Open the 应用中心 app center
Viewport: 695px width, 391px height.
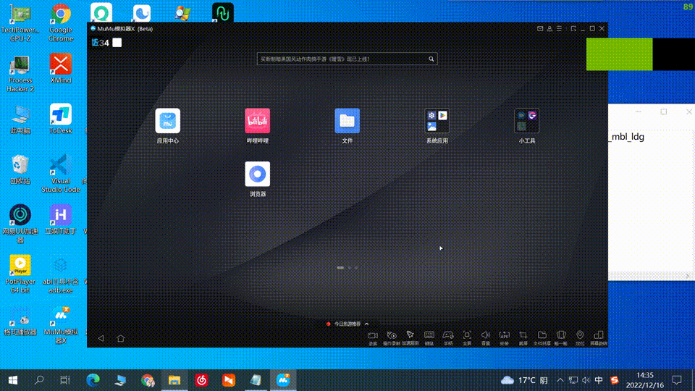167,121
